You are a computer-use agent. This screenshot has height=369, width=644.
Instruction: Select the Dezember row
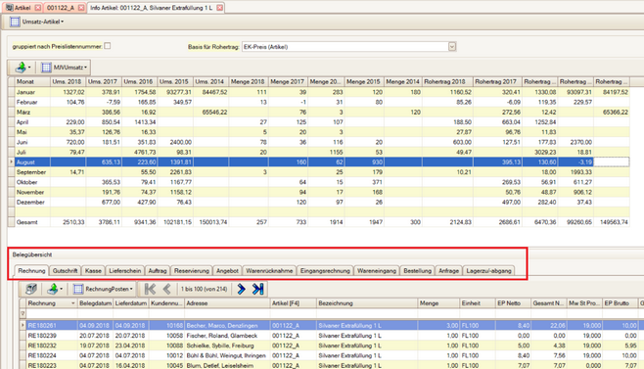click(x=322, y=203)
